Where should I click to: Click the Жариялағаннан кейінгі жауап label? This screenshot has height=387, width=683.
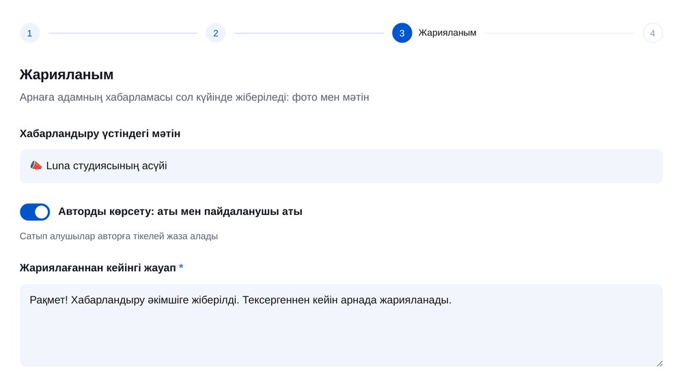coord(98,268)
